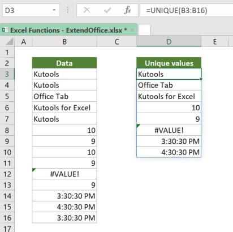Click the 'Unique values' header cell
The image size is (233, 232).
pyautogui.click(x=169, y=63)
